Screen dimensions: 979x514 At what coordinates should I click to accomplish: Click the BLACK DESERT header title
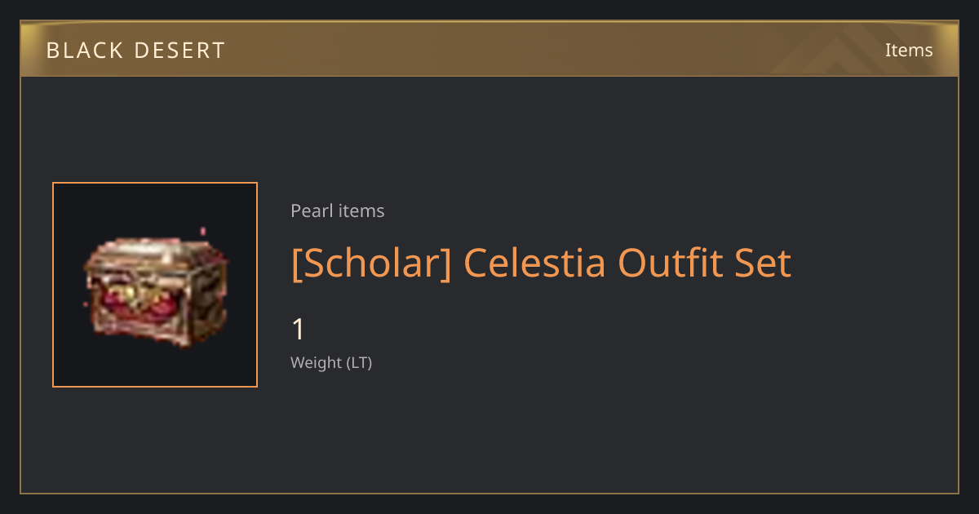(x=135, y=51)
